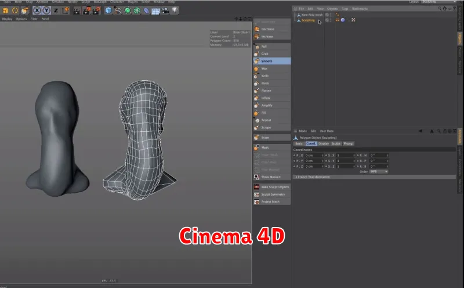
Task: Click Render View clapperboard icon
Action: [x=77, y=10]
